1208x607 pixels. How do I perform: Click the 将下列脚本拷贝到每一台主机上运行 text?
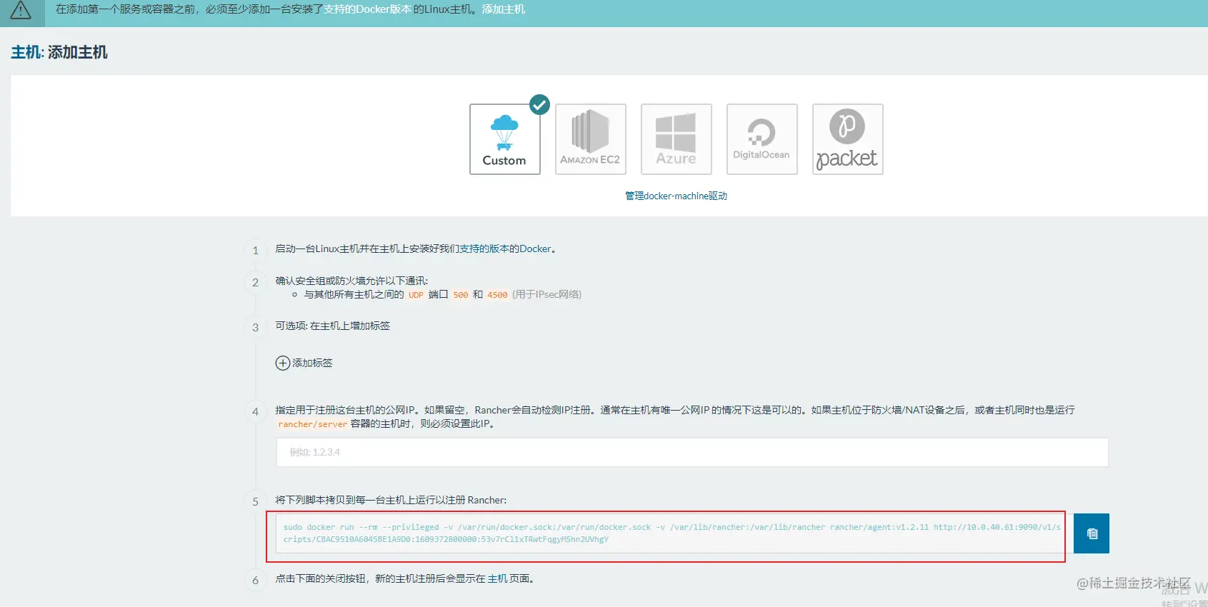pyautogui.click(x=391, y=500)
